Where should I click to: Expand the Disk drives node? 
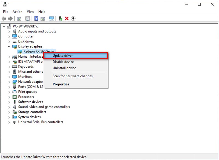point(9,42)
